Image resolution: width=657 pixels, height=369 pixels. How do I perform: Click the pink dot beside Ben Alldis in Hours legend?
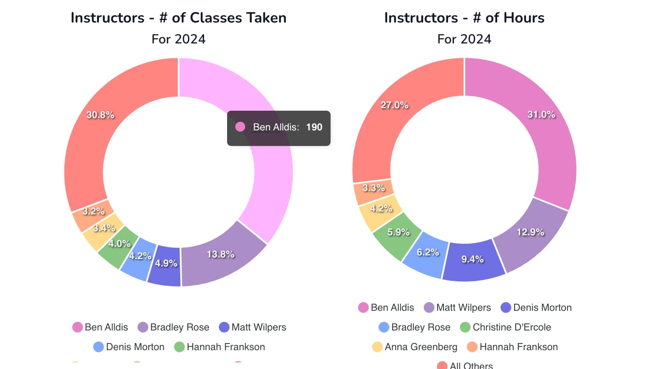pos(363,307)
